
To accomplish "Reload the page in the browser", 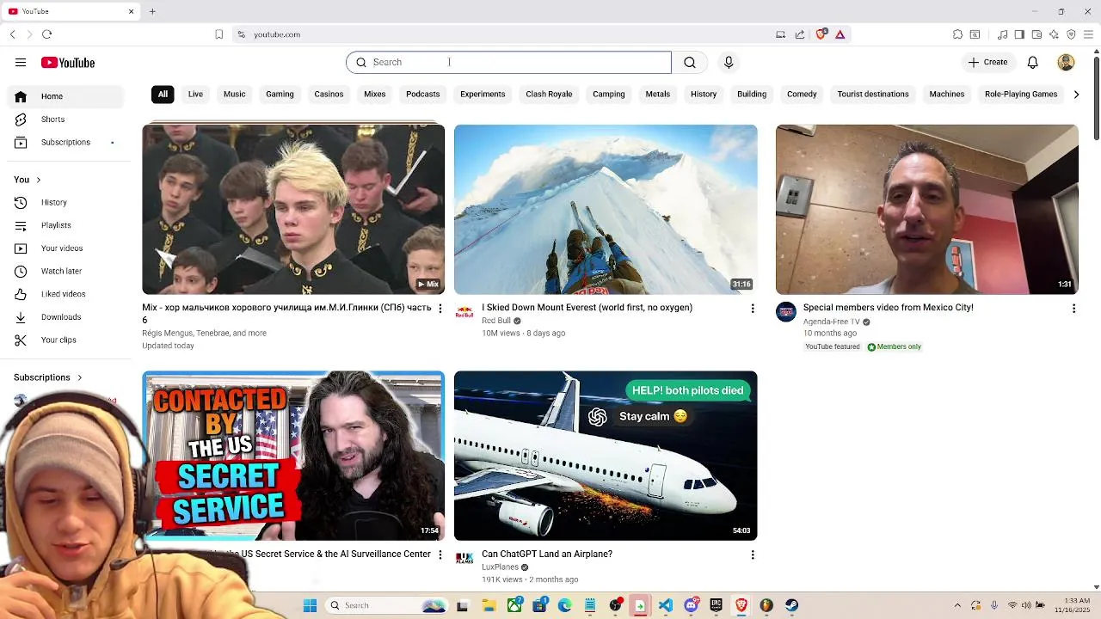I will (46, 34).
